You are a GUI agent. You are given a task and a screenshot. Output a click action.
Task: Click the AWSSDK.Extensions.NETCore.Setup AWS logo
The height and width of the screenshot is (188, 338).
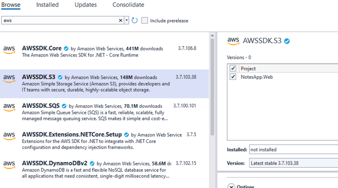coord(9,136)
